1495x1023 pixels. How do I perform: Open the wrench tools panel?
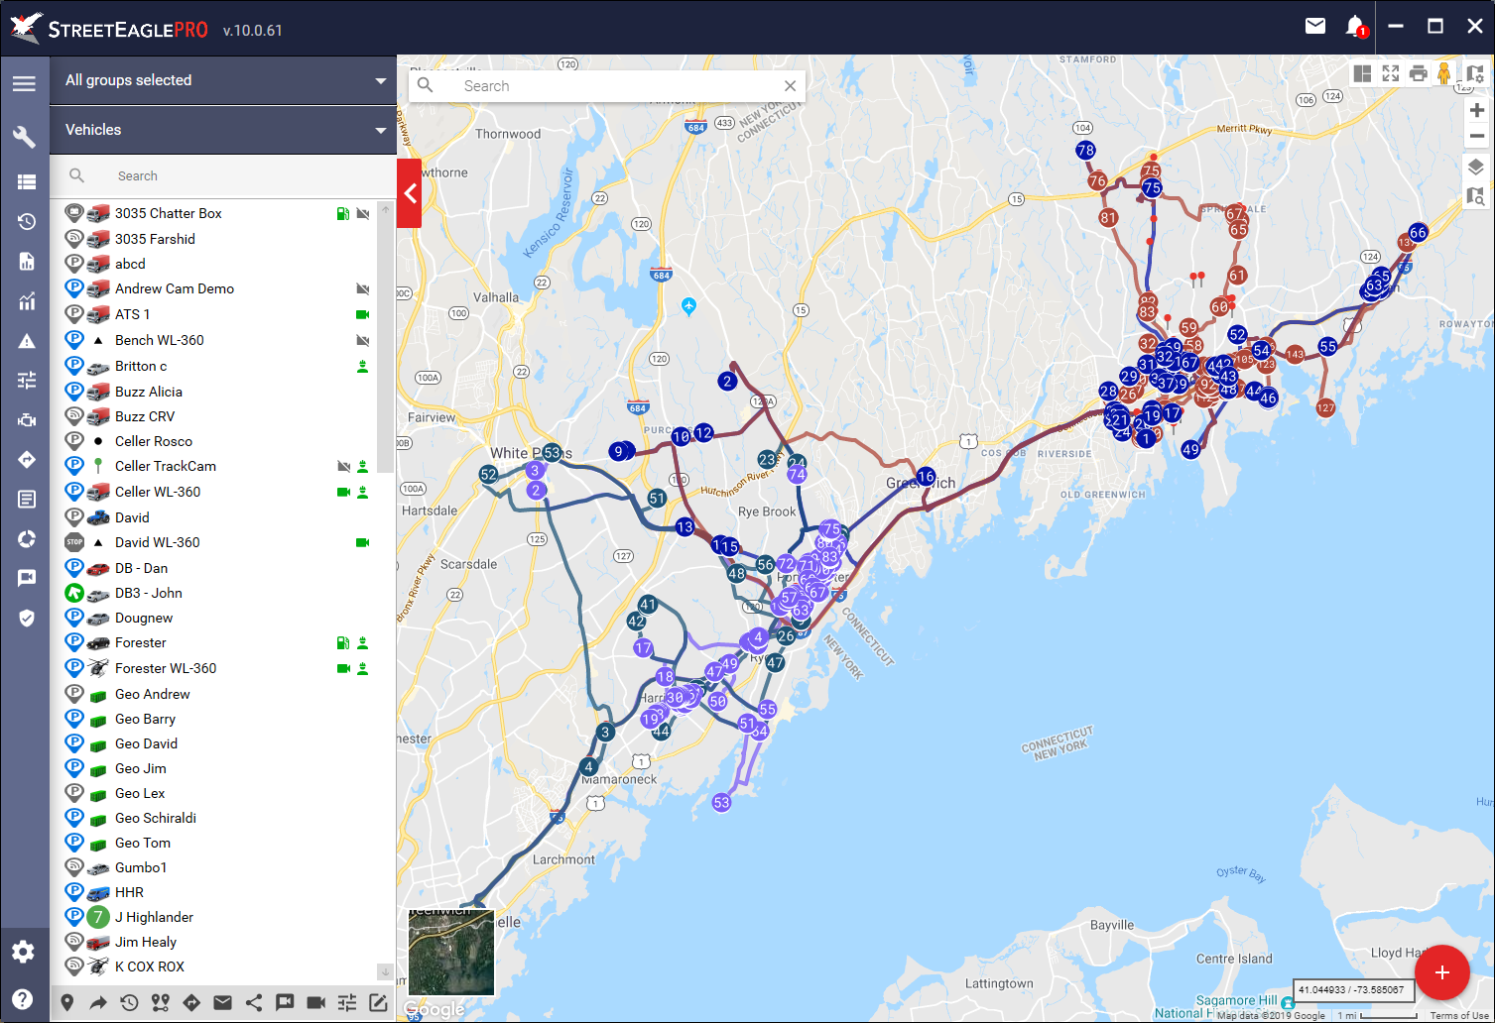tap(25, 137)
